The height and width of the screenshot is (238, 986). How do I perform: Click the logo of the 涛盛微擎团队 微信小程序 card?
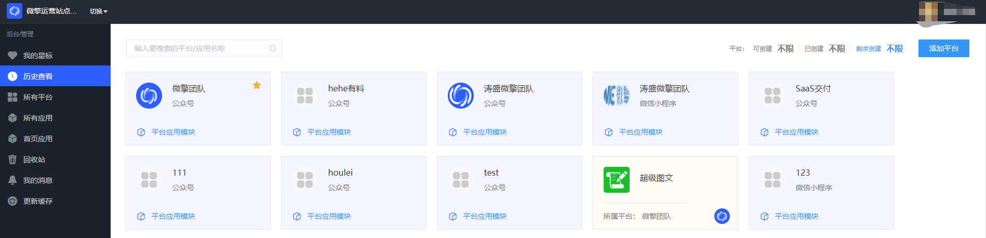(617, 96)
